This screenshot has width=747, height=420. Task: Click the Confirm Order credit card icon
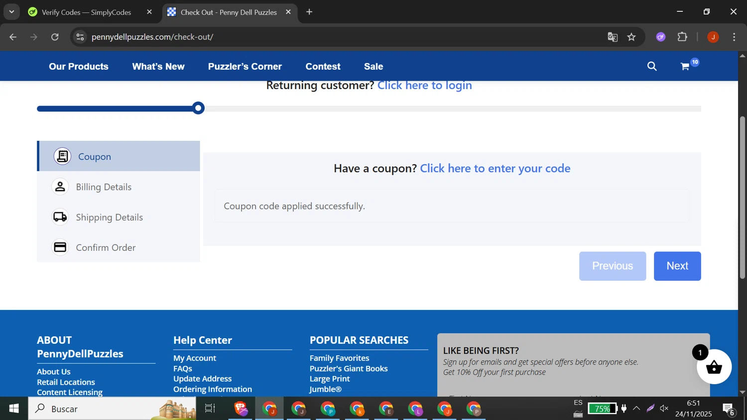tap(60, 247)
